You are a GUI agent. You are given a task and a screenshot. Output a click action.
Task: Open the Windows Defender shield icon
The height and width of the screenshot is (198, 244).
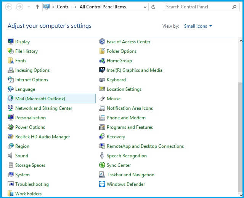pyautogui.click(x=102, y=184)
